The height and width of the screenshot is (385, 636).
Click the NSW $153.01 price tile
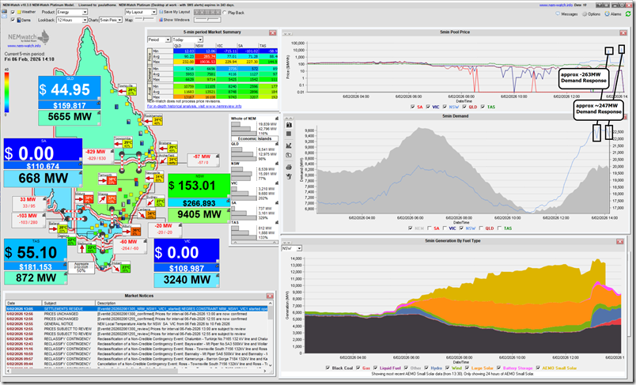coord(199,186)
